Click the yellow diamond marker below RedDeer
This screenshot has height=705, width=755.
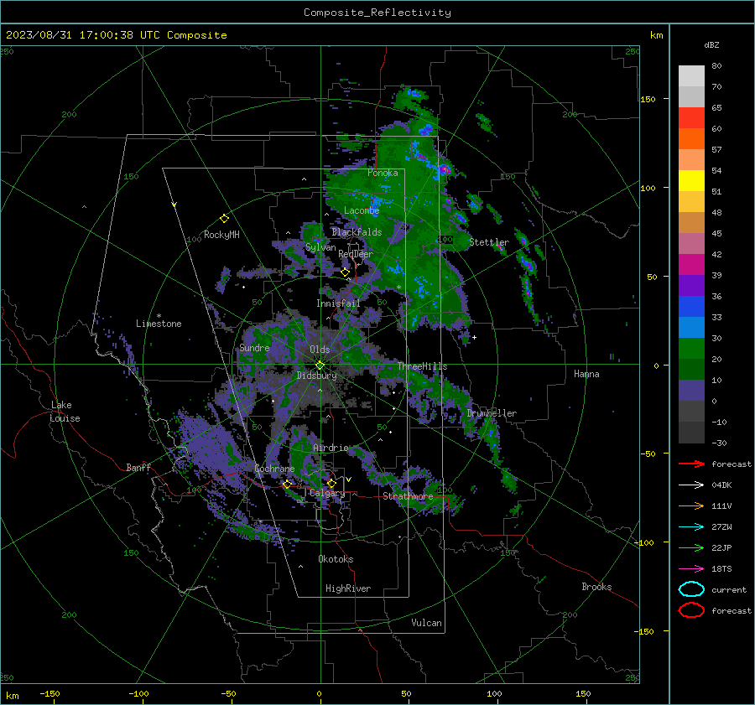(x=346, y=272)
